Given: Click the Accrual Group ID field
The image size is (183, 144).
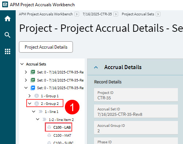Looking at the screenshot, I should pyautogui.click(x=136, y=128).
